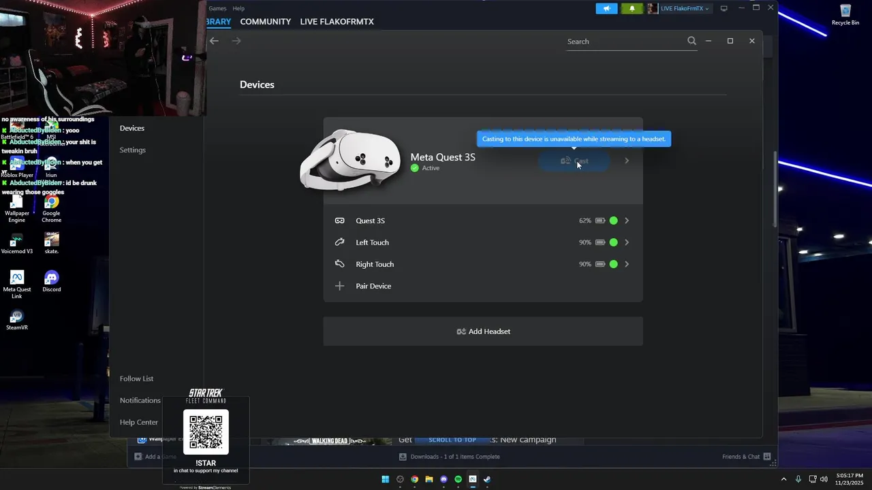Click the Windows Start button
Viewport: 872px width, 490px height.
(x=386, y=479)
